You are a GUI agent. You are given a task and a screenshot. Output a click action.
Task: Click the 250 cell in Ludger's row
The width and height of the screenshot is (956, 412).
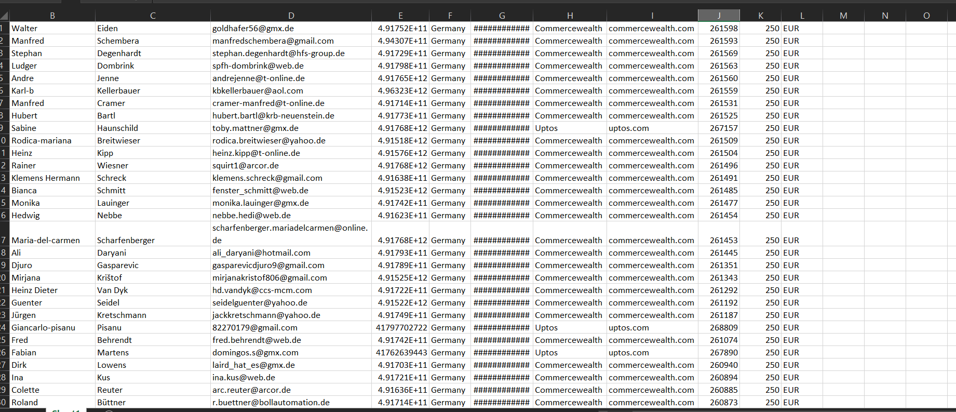pos(760,65)
